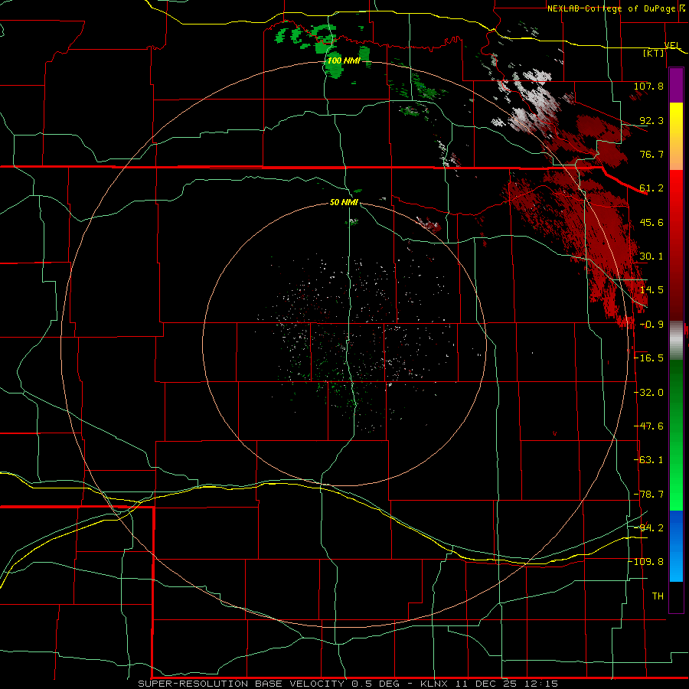
Task: Click the 61.2 legend value
Action: [651, 188]
